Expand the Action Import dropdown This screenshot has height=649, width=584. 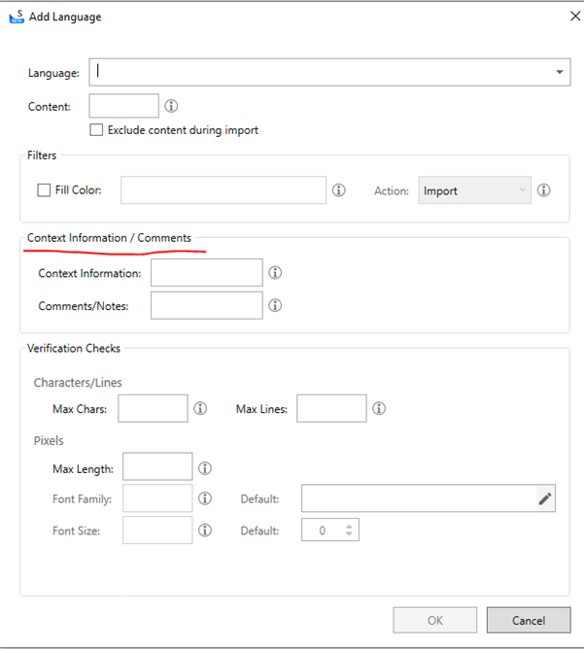tap(474, 190)
